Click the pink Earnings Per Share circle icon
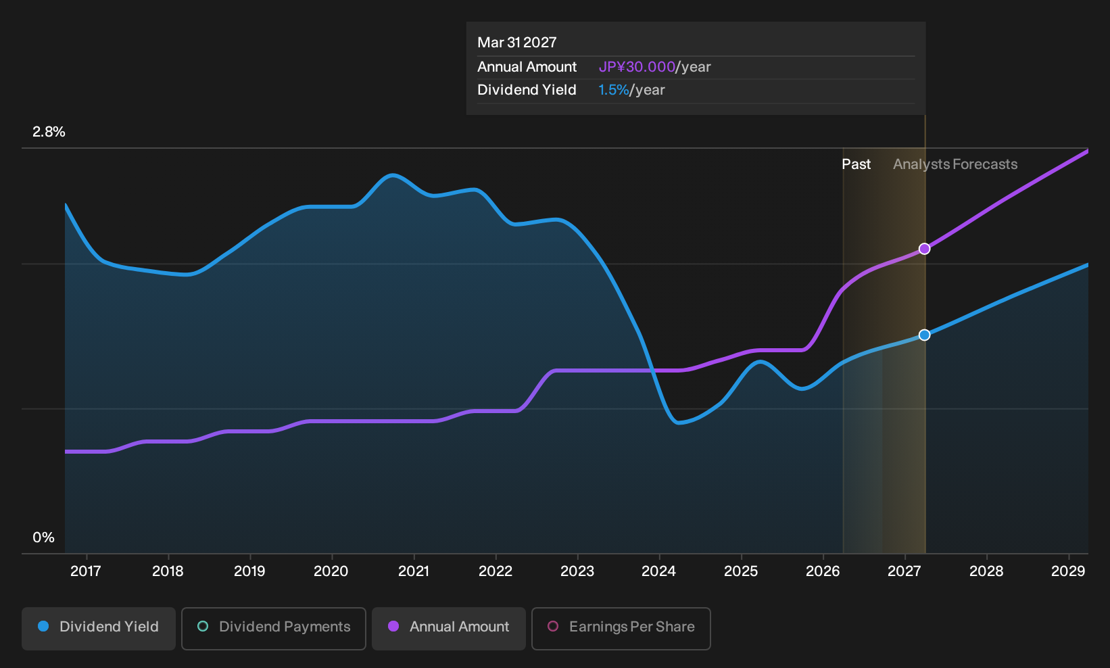This screenshot has width=1110, height=668. [x=553, y=626]
